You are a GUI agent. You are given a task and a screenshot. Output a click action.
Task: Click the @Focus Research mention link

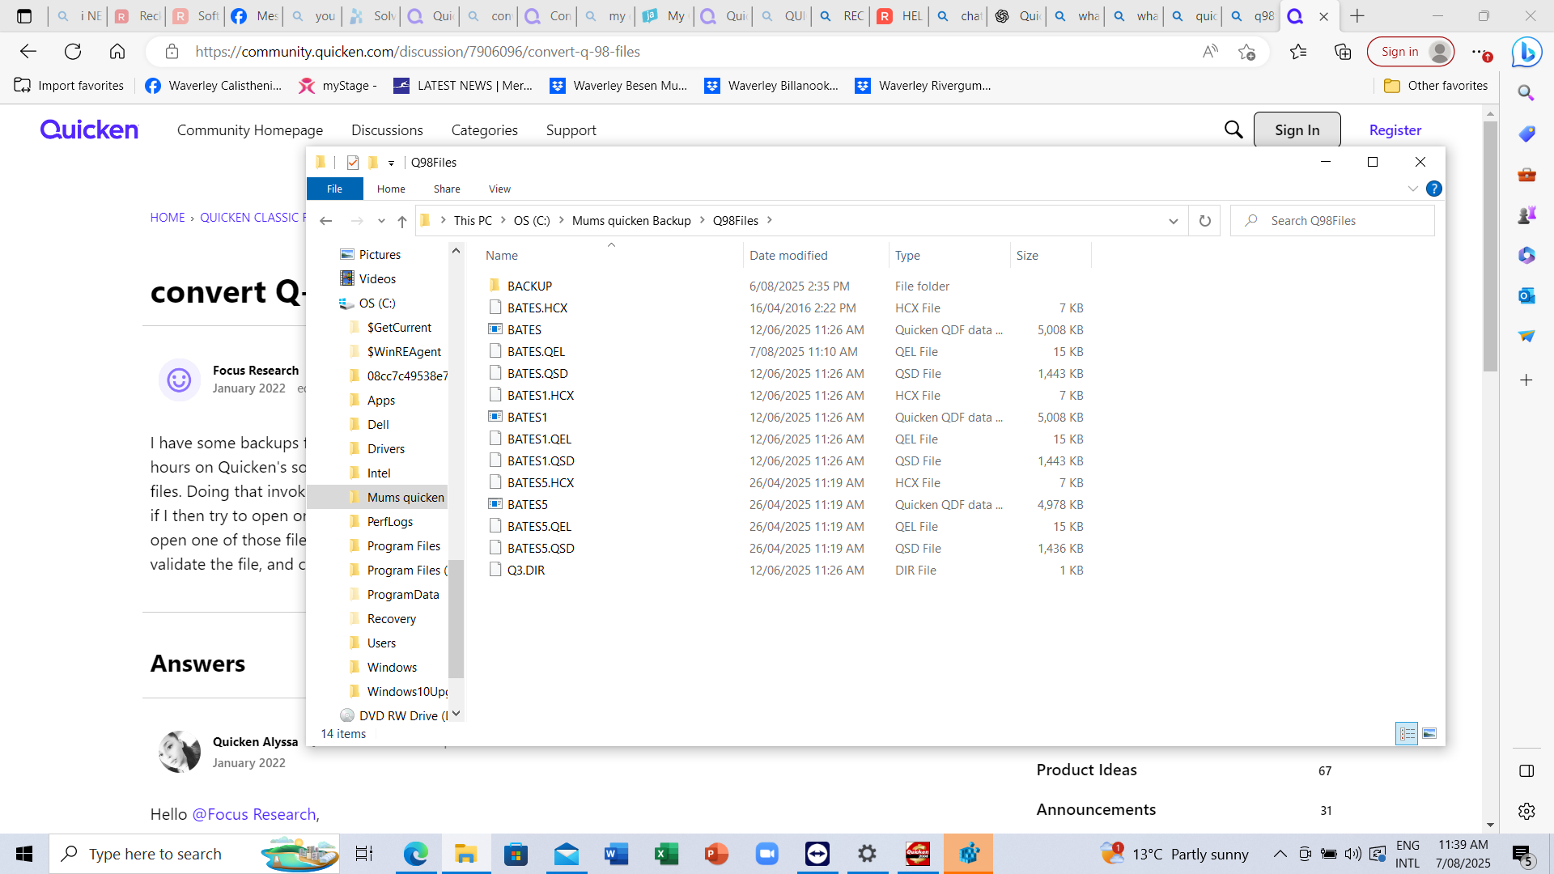[254, 815]
